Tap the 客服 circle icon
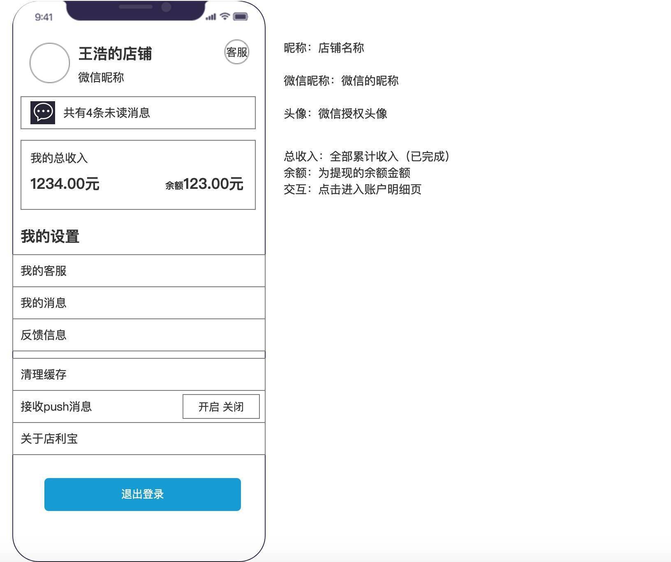The image size is (671, 562). tap(237, 52)
